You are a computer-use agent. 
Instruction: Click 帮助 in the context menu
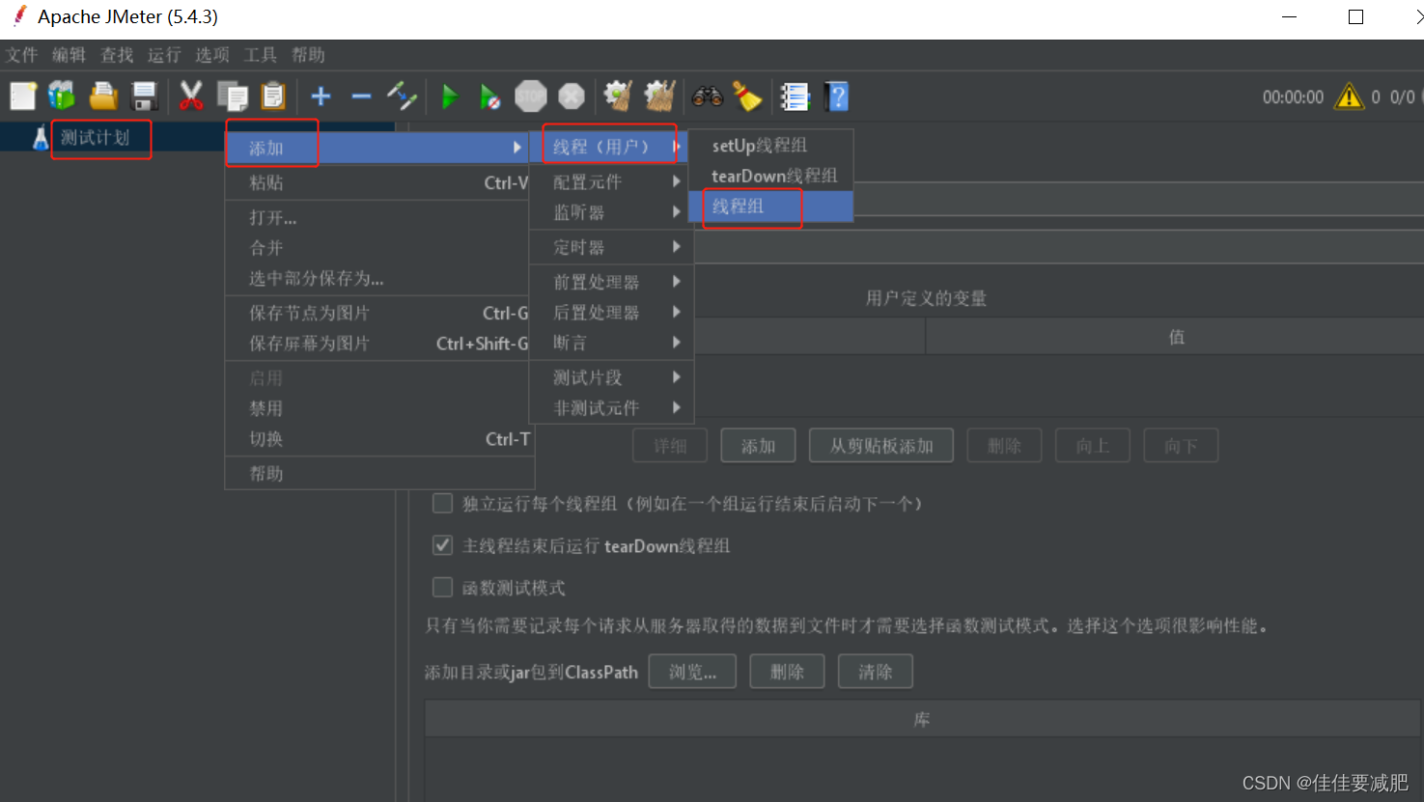coord(377,474)
